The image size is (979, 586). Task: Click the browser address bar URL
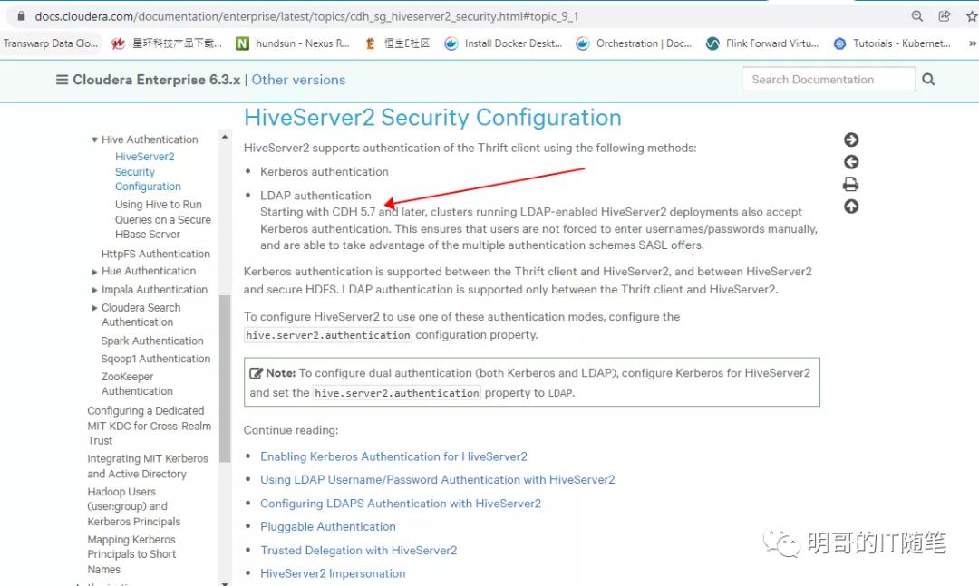[x=306, y=16]
